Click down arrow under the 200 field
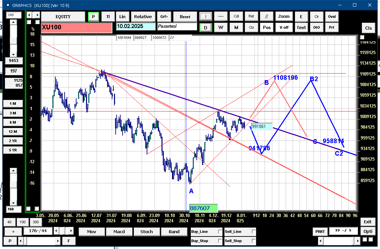 [13, 55]
